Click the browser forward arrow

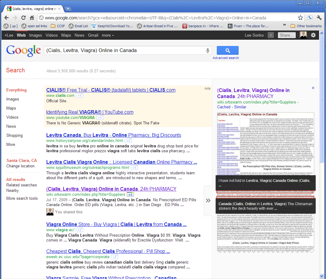click(x=15, y=18)
